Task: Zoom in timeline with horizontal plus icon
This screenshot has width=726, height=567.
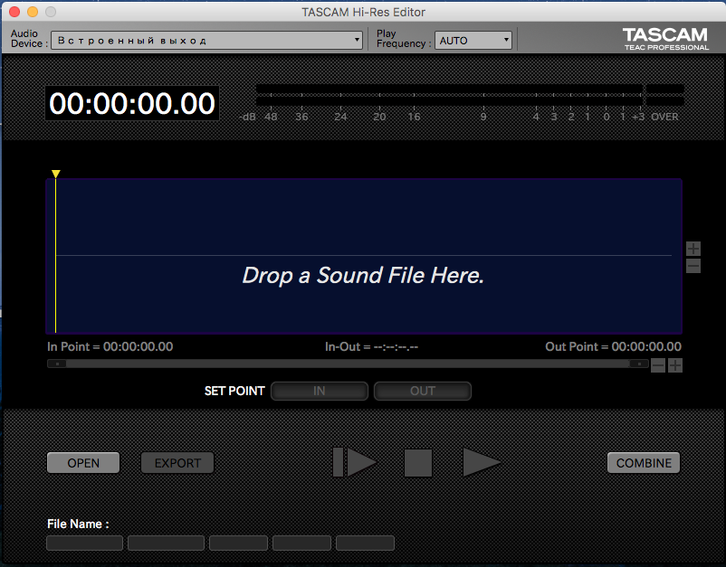Action: point(675,365)
